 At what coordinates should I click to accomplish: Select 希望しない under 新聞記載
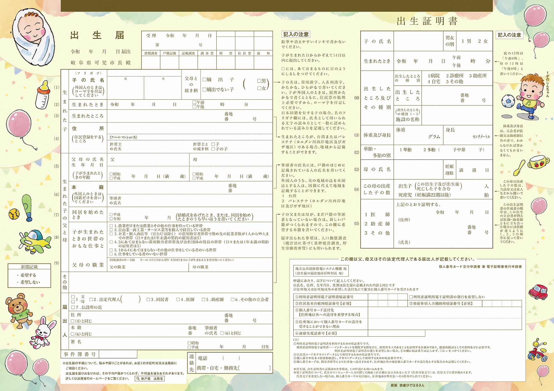coord(28,282)
